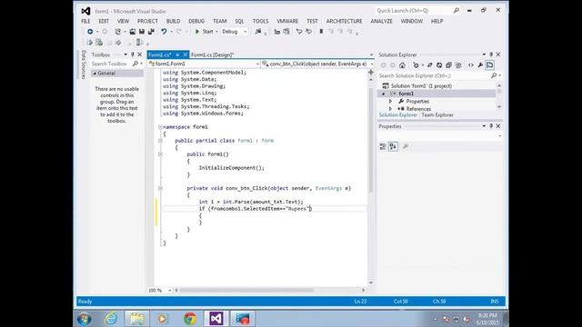Click the Open File toolbar icon
This screenshot has width=582, height=327.
coord(133,32)
